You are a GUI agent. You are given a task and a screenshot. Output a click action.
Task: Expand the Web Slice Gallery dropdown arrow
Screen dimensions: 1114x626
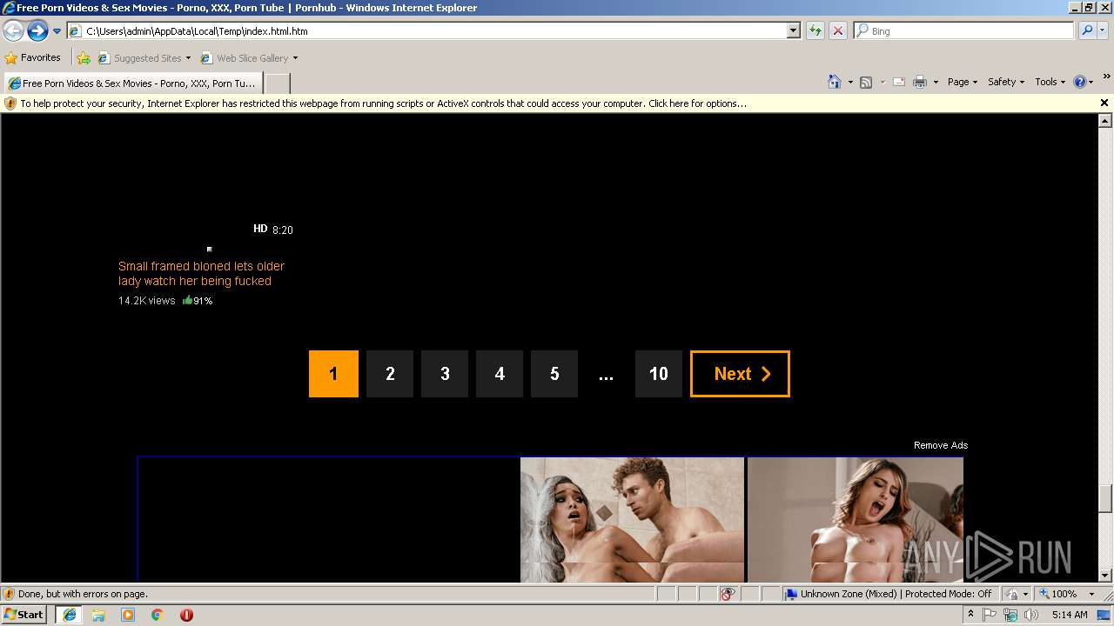295,58
